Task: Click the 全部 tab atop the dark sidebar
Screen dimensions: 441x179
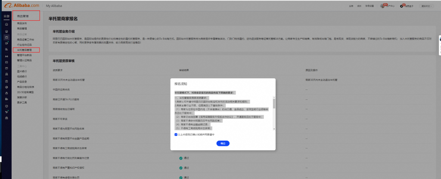Action: coord(6,16)
